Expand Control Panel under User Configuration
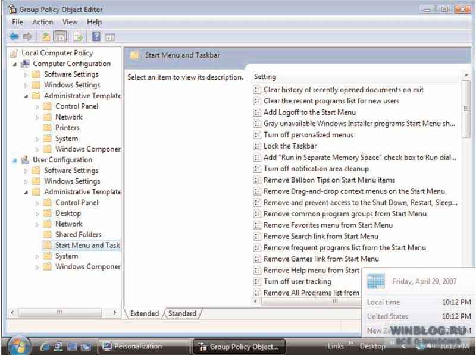The height and width of the screenshot is (355, 476). tap(37, 203)
